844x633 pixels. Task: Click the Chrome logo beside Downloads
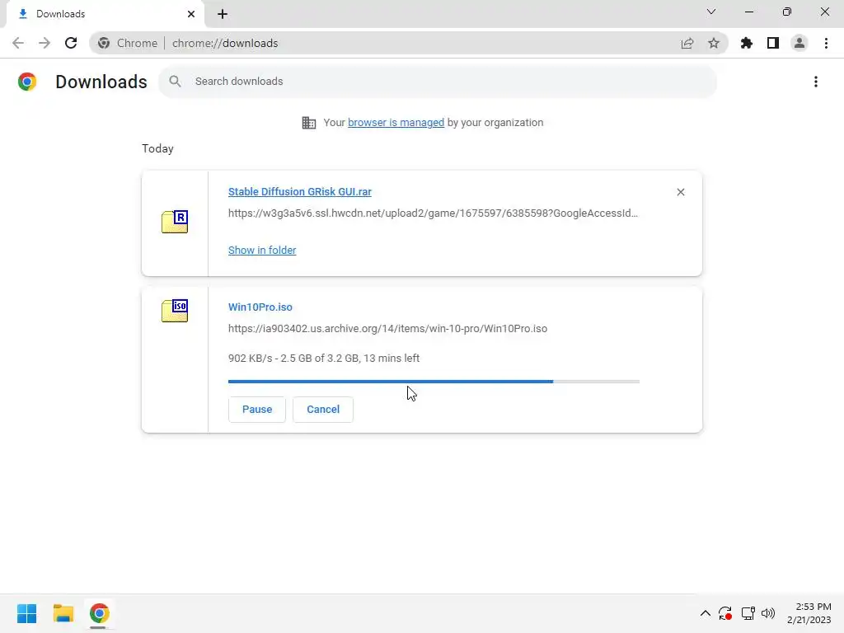[x=27, y=82]
